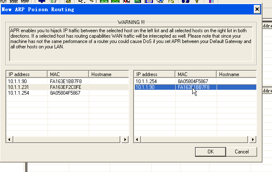
Task: Sort left list by MAC header
Action: coord(68,74)
